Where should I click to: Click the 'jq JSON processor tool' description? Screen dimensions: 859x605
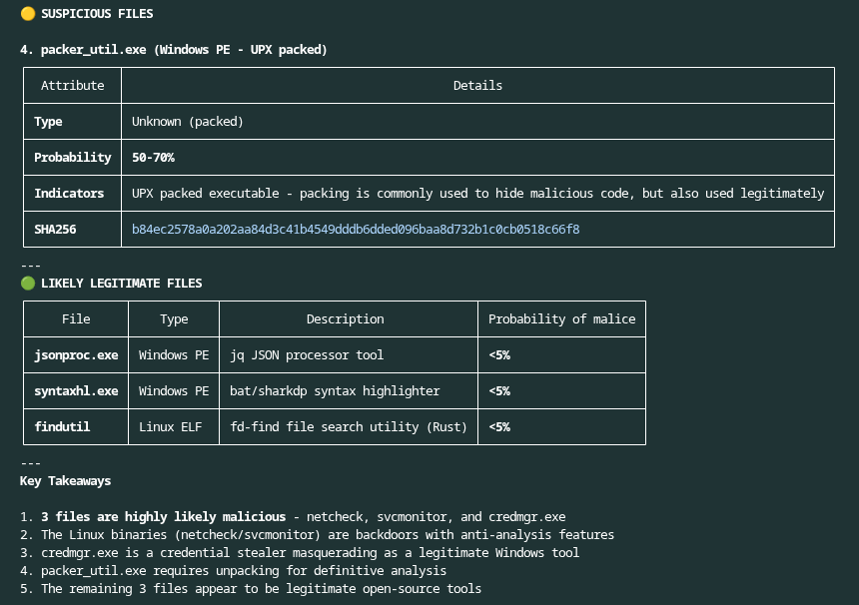click(307, 355)
